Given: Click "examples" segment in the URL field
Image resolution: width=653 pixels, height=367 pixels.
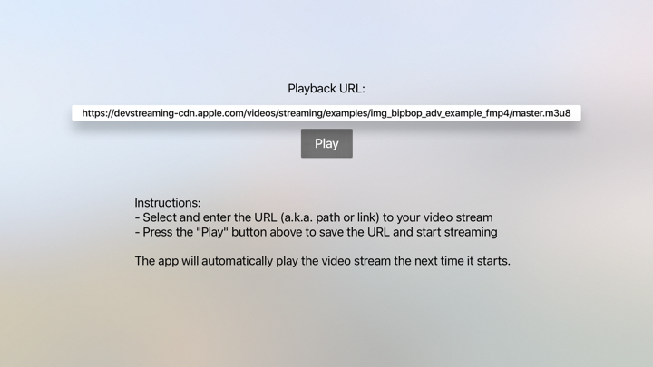Looking at the screenshot, I should pyautogui.click(x=346, y=113).
